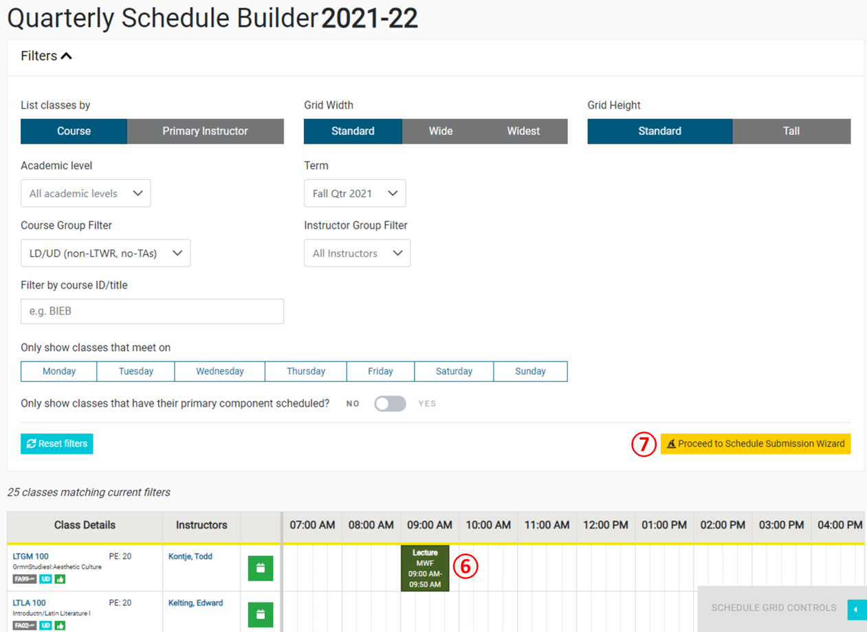867x632 pixels.
Task: Click the Filter by course ID/title field
Action: (151, 311)
